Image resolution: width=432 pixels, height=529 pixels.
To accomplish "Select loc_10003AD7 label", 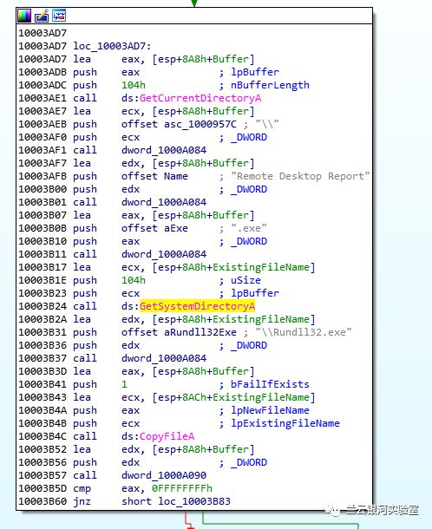I will [113, 46].
